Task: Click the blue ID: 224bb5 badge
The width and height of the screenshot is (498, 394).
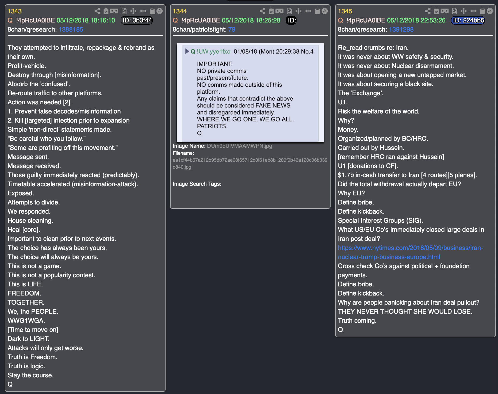Action: click(x=468, y=20)
